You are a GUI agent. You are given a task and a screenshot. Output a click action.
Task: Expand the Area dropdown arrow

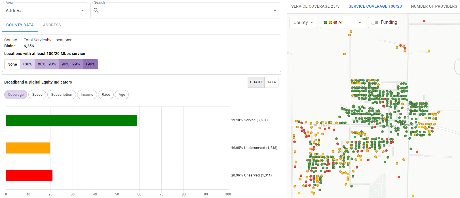pos(83,11)
